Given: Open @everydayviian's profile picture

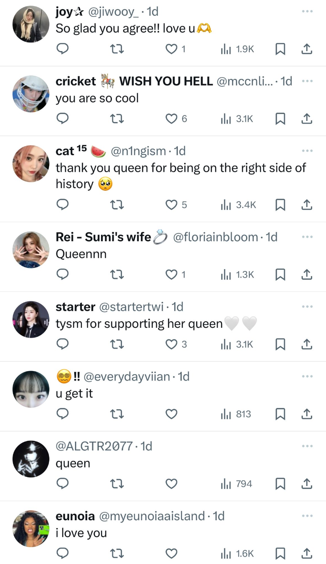Looking at the screenshot, I should [31, 389].
